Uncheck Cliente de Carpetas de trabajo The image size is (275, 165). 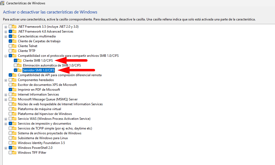point(10,41)
